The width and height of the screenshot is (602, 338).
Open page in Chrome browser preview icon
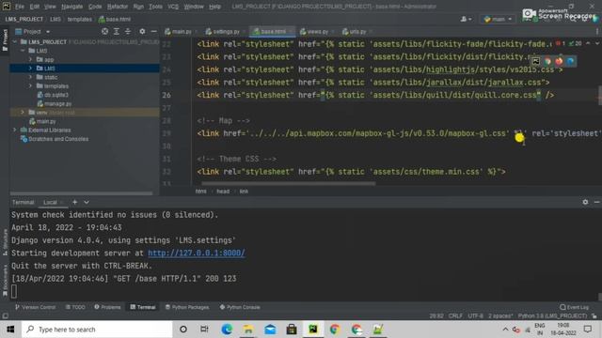pos(547,61)
